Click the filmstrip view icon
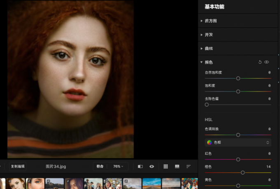Screen dimensions: 280x189 coord(177,166)
